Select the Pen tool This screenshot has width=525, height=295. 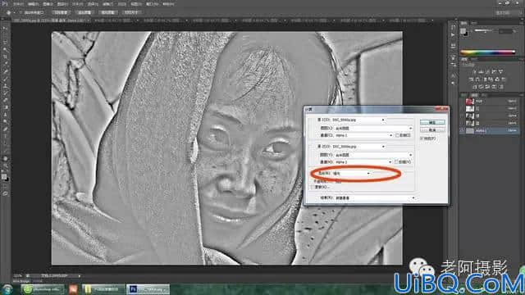point(5,129)
